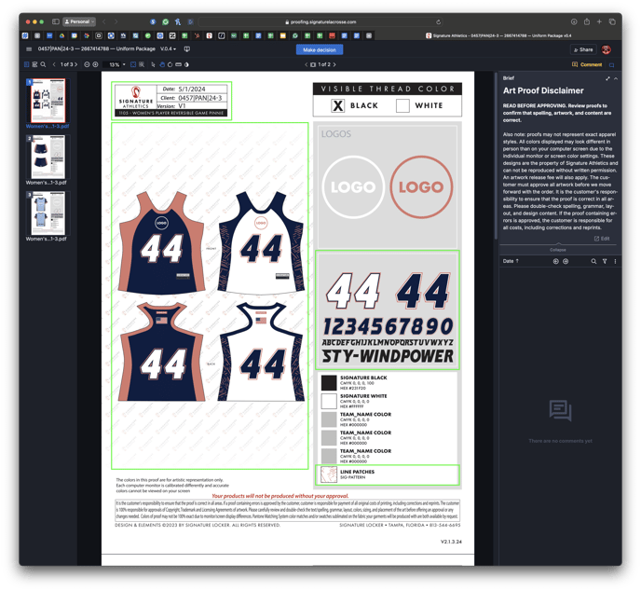The image size is (641, 591).
Task: Filter comments with the funnel icon
Action: 605,262
